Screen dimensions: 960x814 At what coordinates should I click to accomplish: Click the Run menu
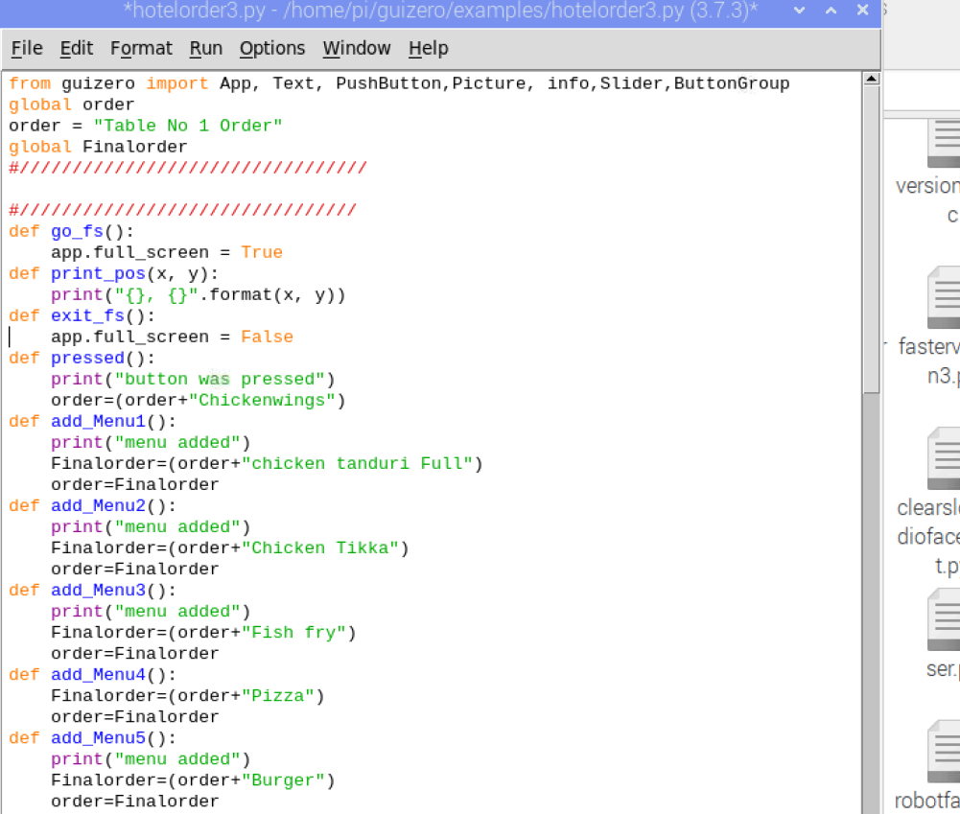tap(205, 48)
